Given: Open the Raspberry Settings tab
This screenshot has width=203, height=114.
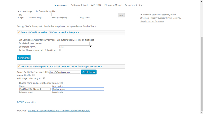Looking at the screenshot, I should click(x=134, y=5).
